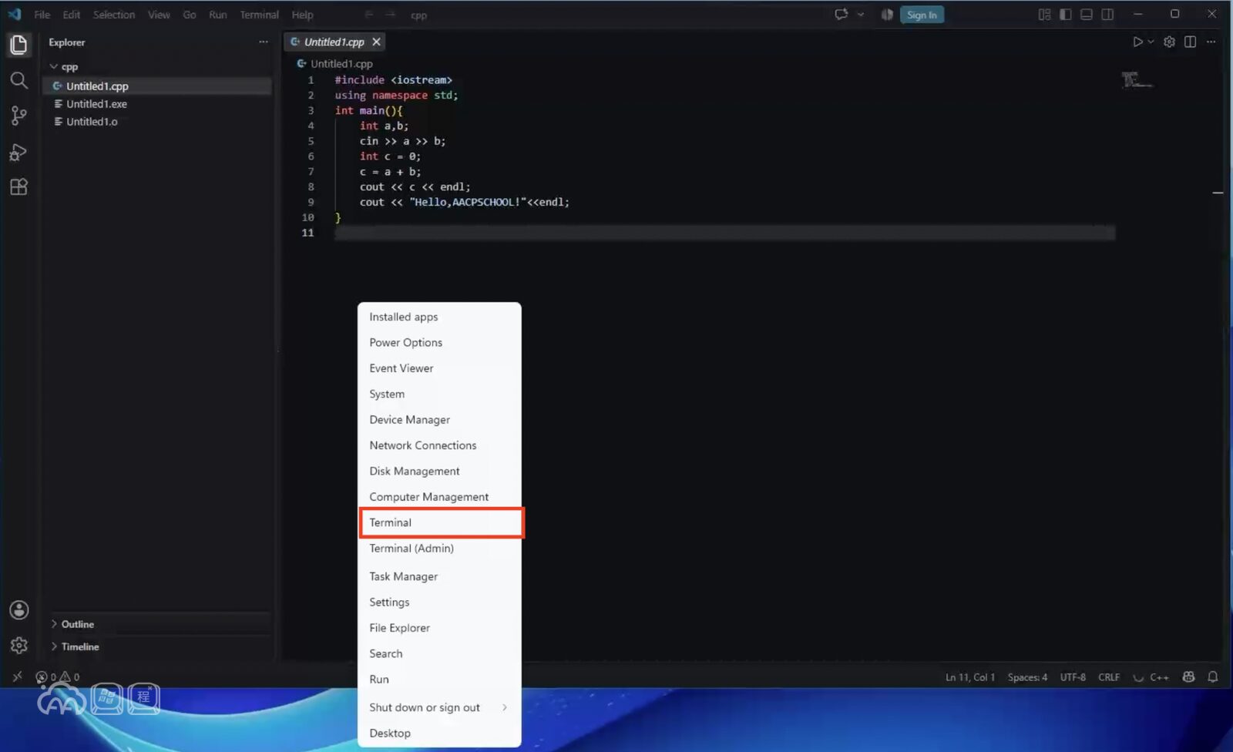Toggle the bottom Panel
The image size is (1233, 752).
1086,15
